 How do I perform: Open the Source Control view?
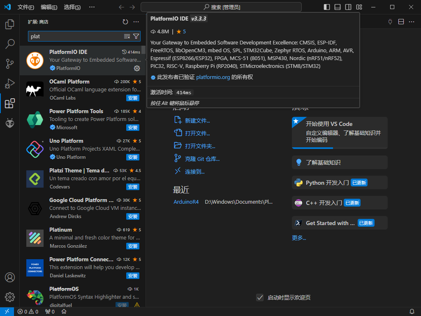point(10,64)
